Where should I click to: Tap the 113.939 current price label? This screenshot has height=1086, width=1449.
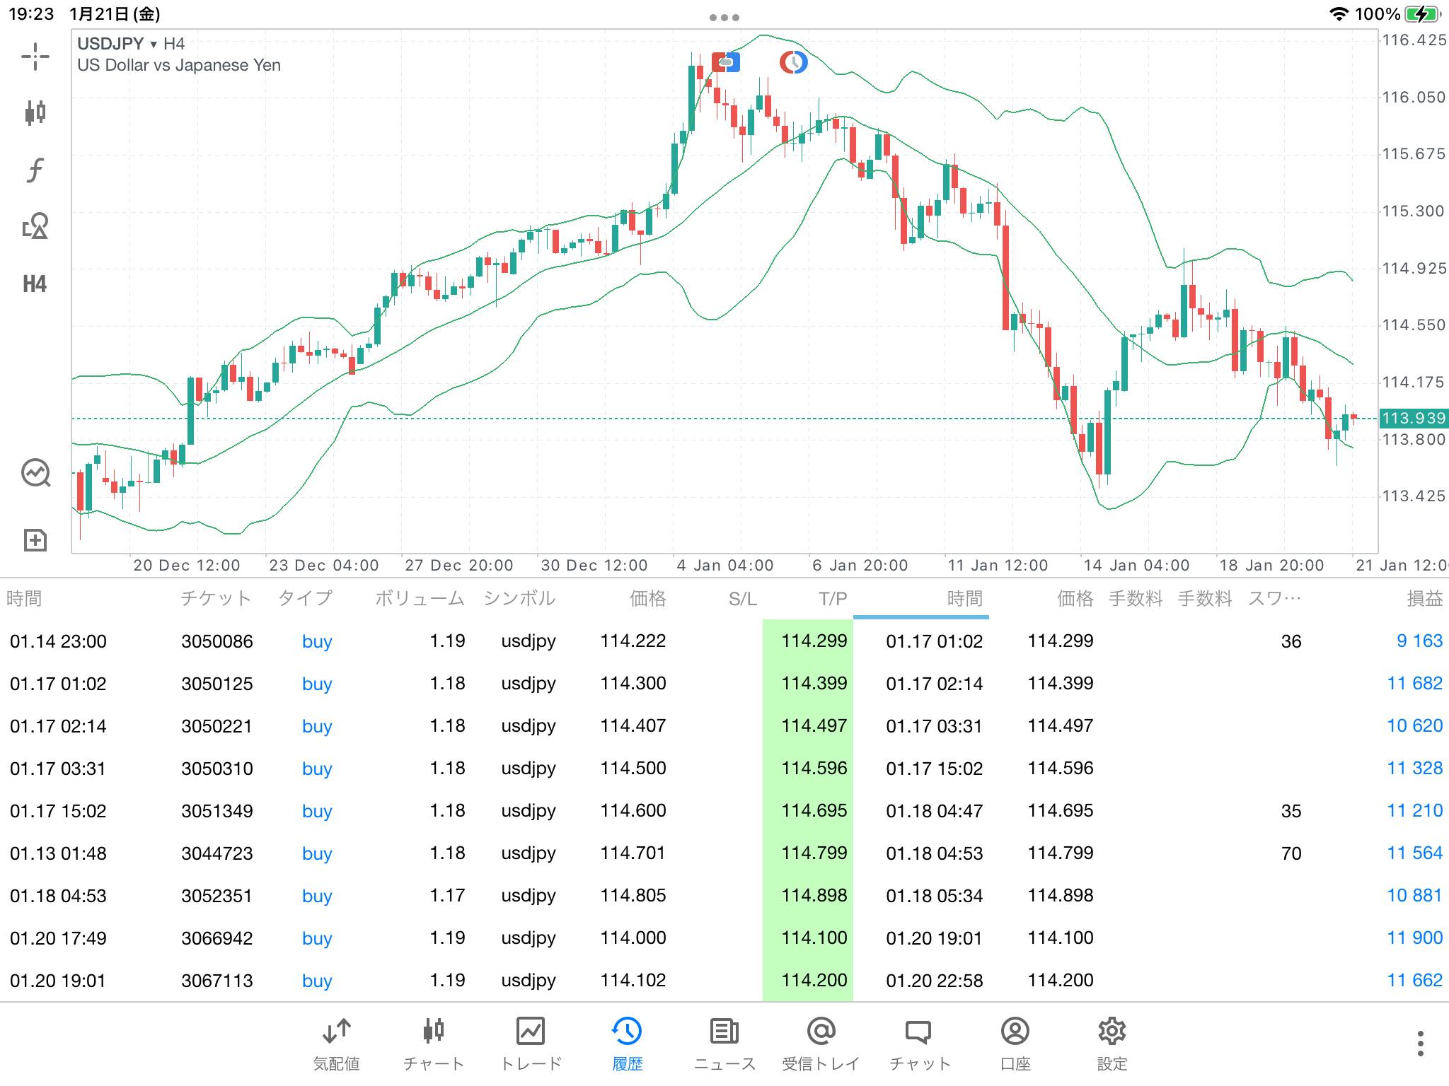pos(1413,418)
